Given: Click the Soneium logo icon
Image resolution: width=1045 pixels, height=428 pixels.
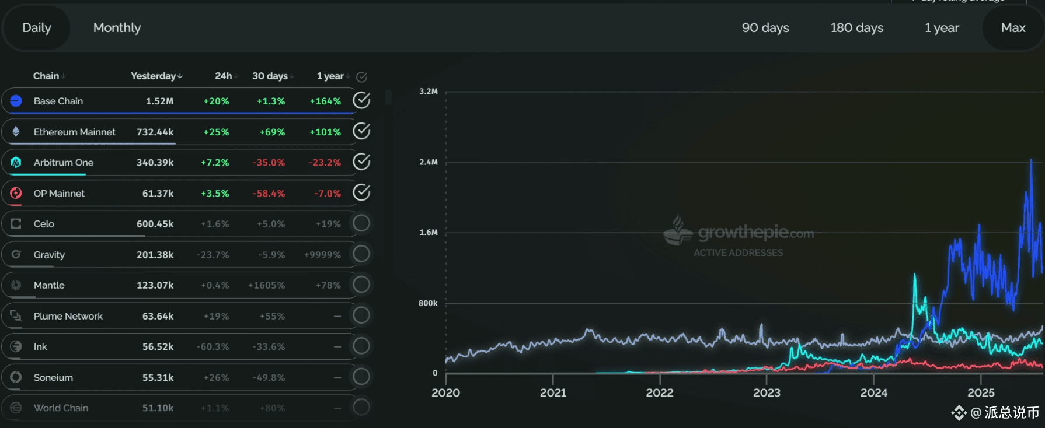Looking at the screenshot, I should click(x=16, y=377).
